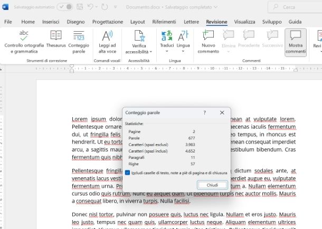This screenshot has width=322, height=229.
Task: Open the Disegno tab
Action: tap(75, 22)
